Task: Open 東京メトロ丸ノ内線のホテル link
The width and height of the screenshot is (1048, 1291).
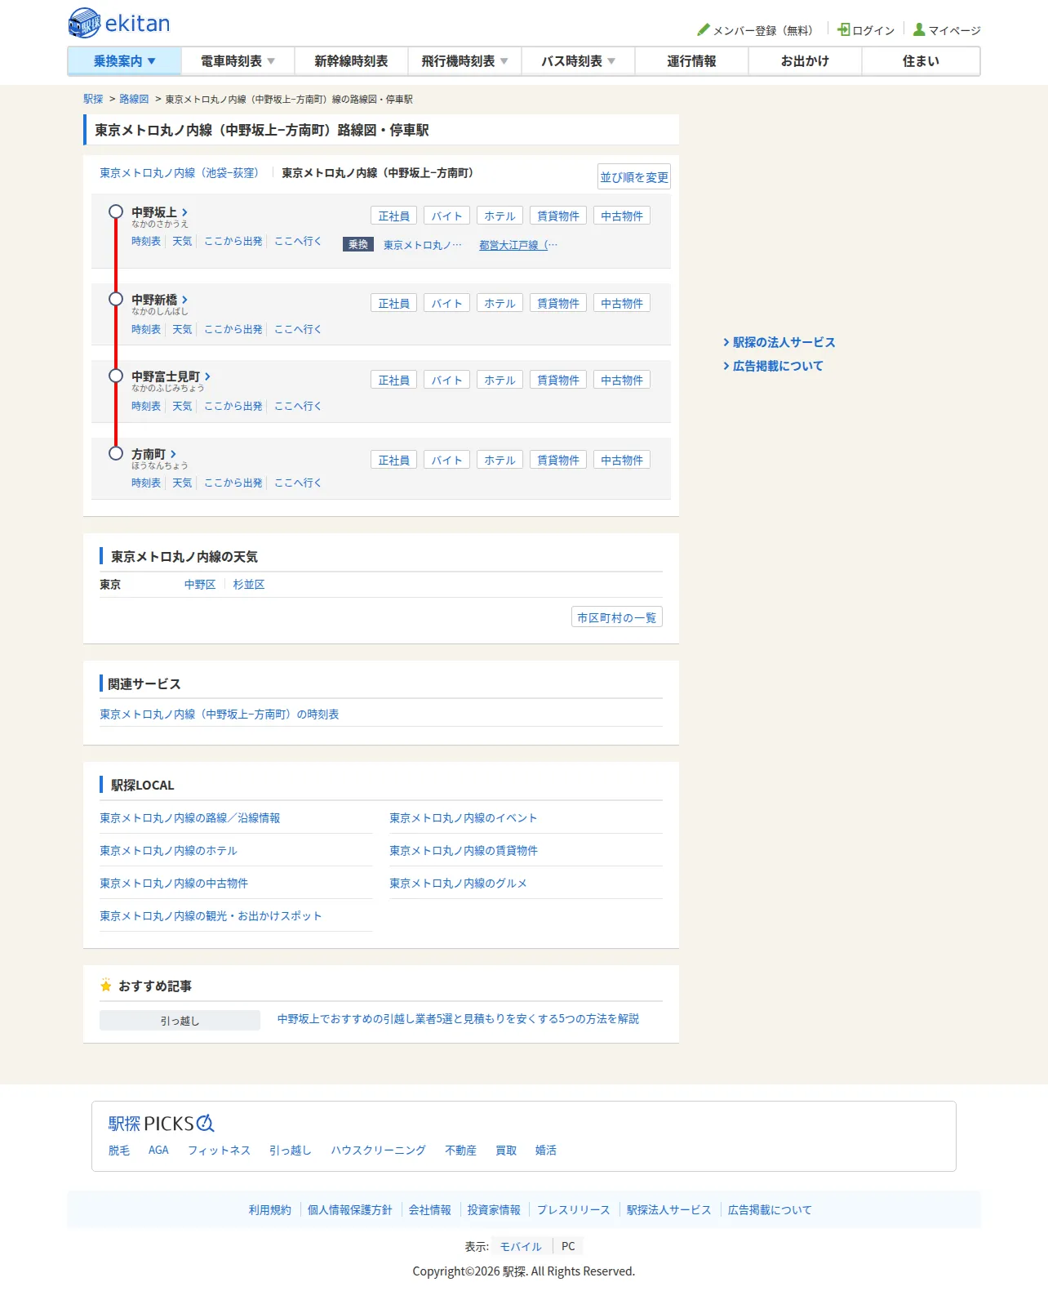Action: [169, 851]
